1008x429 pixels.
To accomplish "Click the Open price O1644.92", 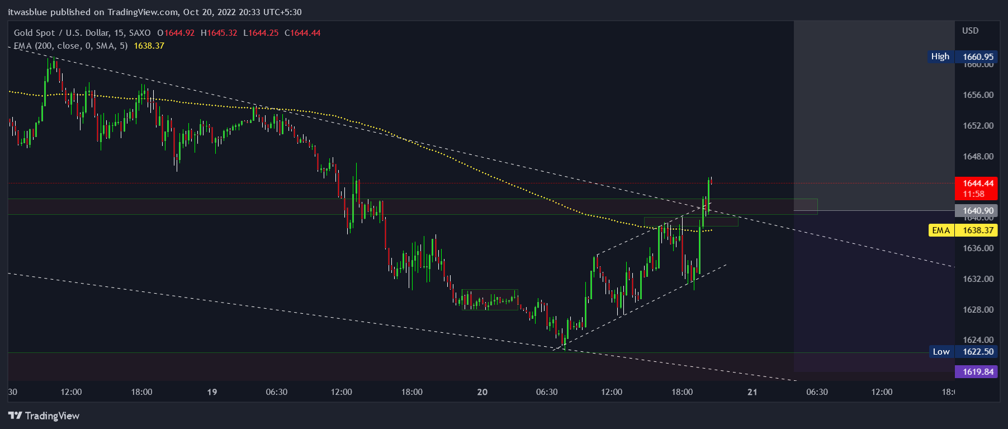I will click(176, 33).
